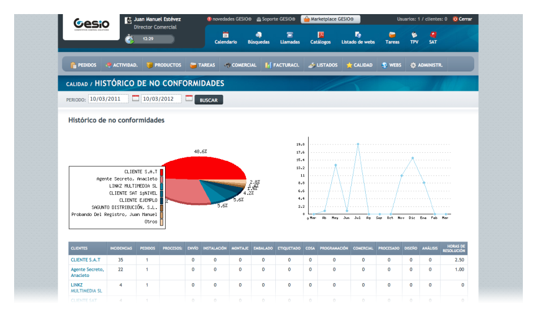Open the Calidad menu
537x317 pixels.
pos(360,65)
